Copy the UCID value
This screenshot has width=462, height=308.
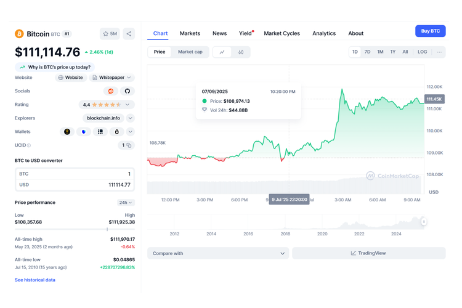(x=129, y=145)
